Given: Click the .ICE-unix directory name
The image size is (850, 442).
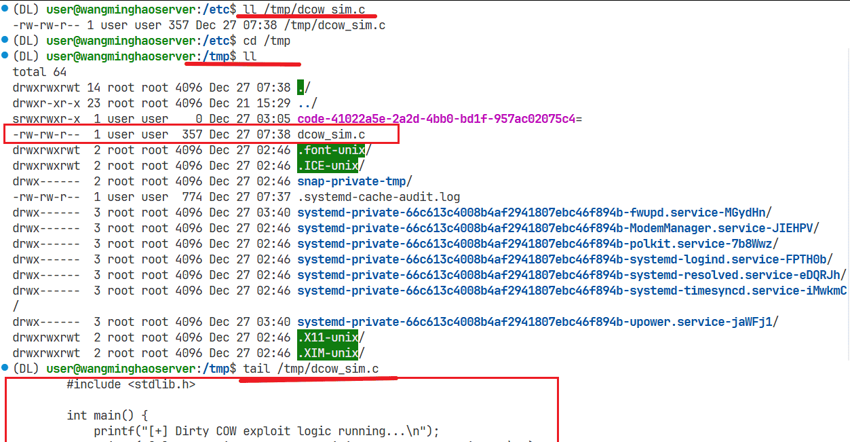Looking at the screenshot, I should click(328, 166).
